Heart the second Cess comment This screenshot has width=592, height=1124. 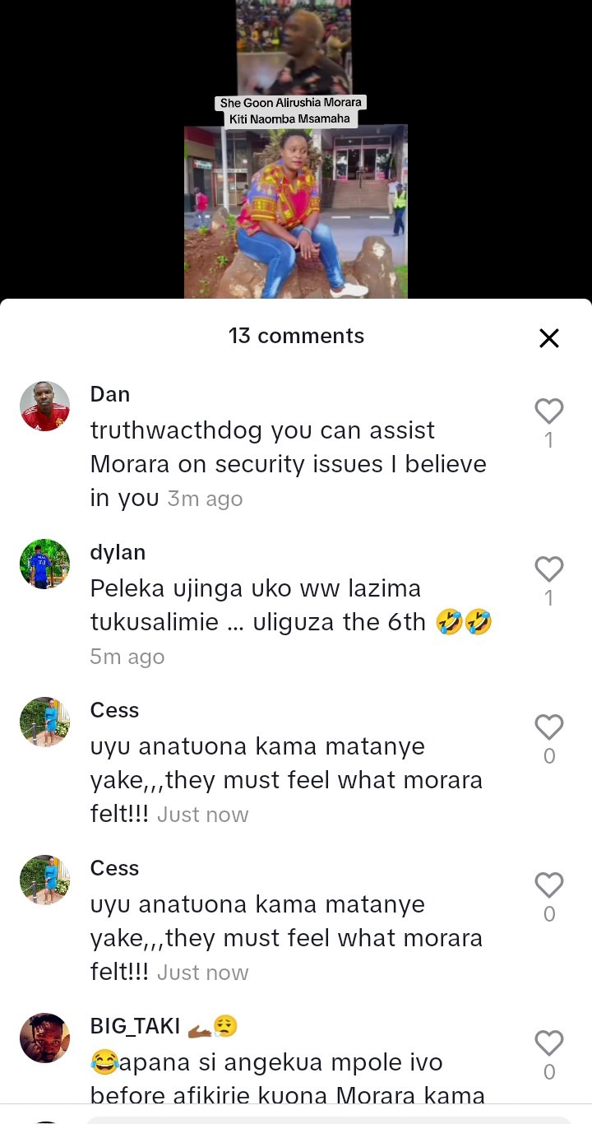click(548, 885)
